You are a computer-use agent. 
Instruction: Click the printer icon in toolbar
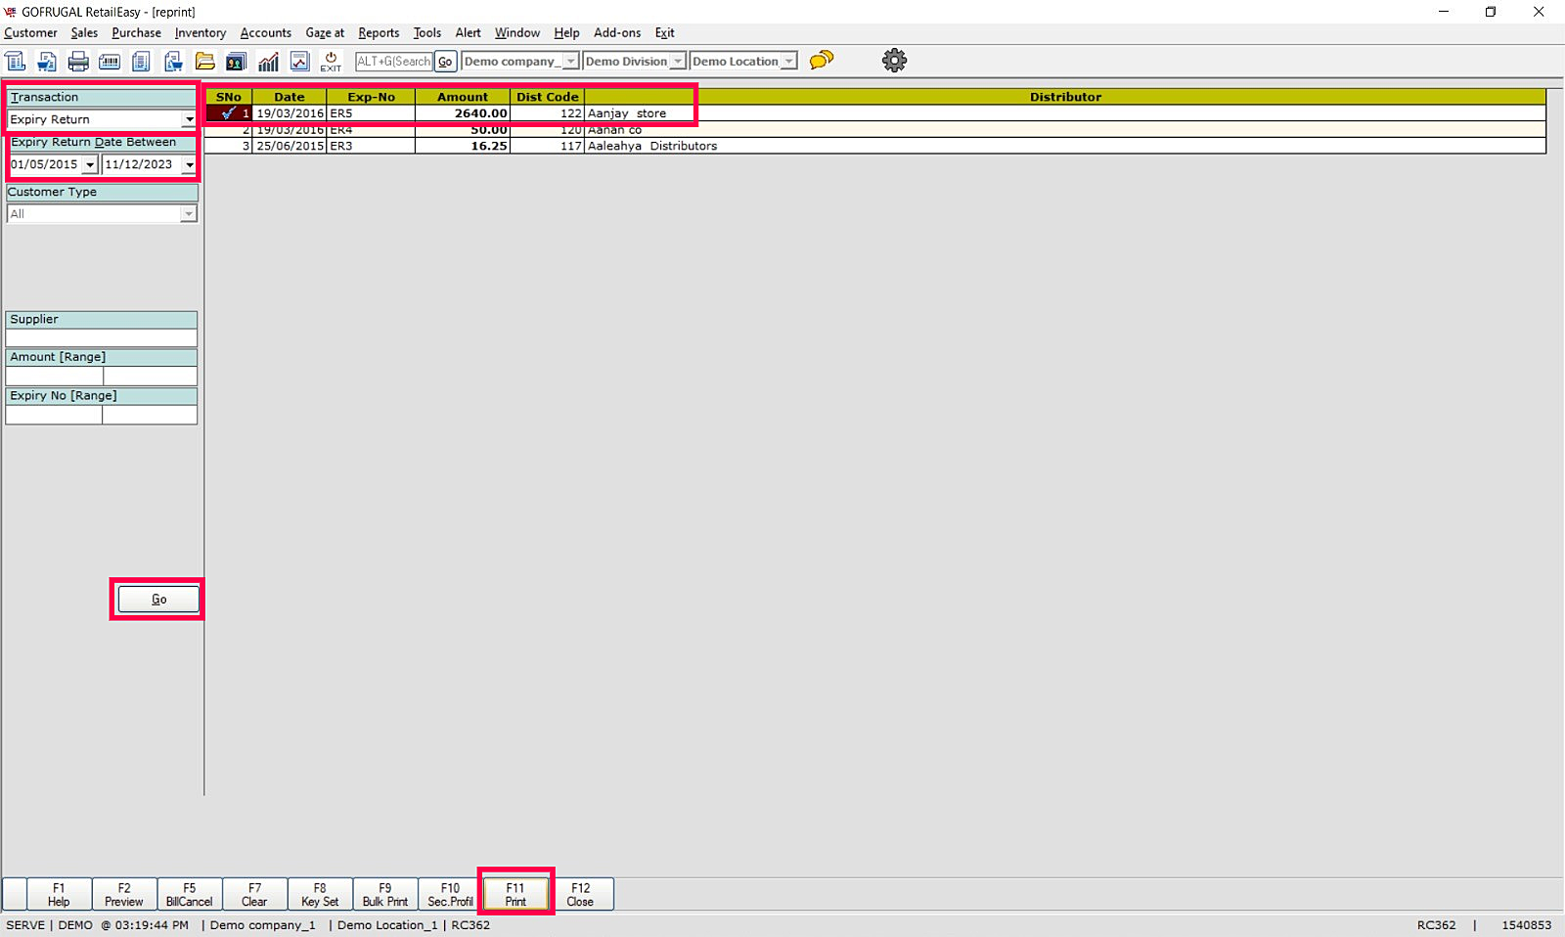coord(78,62)
